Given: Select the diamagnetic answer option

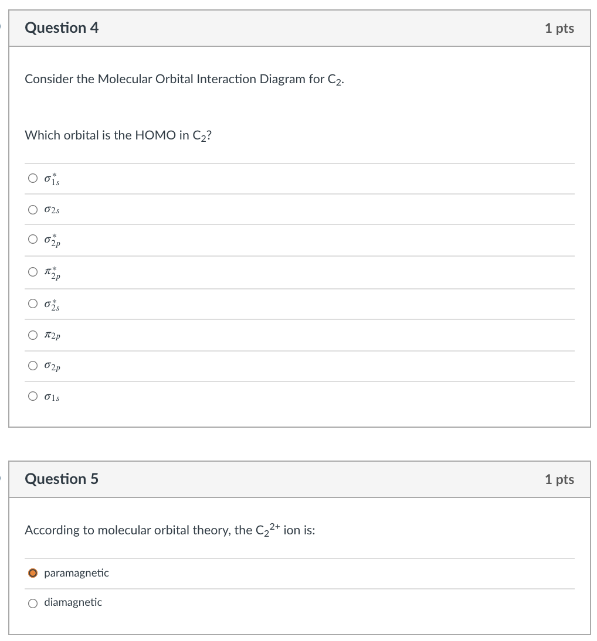Looking at the screenshot, I should 33,604.
